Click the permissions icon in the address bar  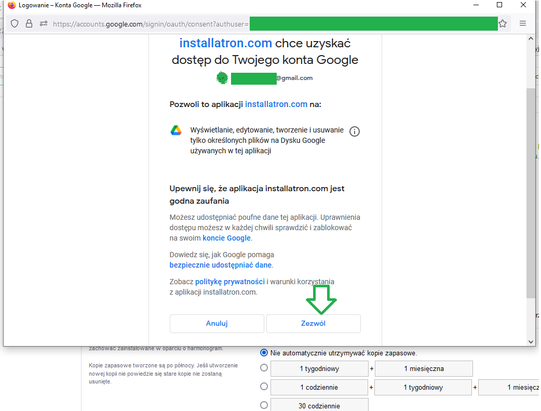click(x=44, y=23)
